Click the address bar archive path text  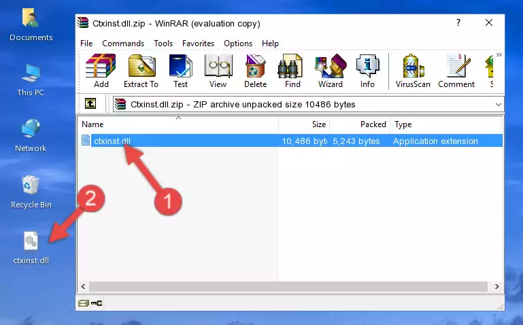[x=243, y=104]
